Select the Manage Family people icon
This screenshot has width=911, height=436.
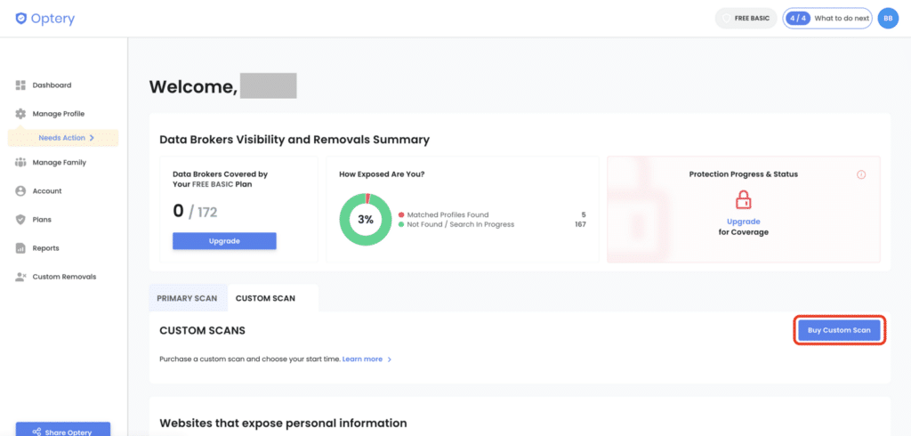(21, 163)
